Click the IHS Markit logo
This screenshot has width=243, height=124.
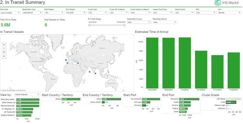pyautogui.click(x=227, y=3)
